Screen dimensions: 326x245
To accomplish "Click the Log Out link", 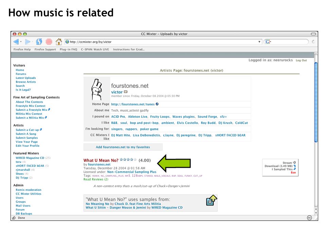I will click(301, 60).
